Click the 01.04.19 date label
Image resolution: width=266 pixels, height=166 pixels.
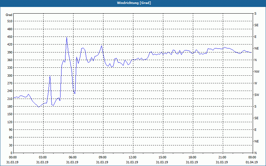(x=252, y=162)
